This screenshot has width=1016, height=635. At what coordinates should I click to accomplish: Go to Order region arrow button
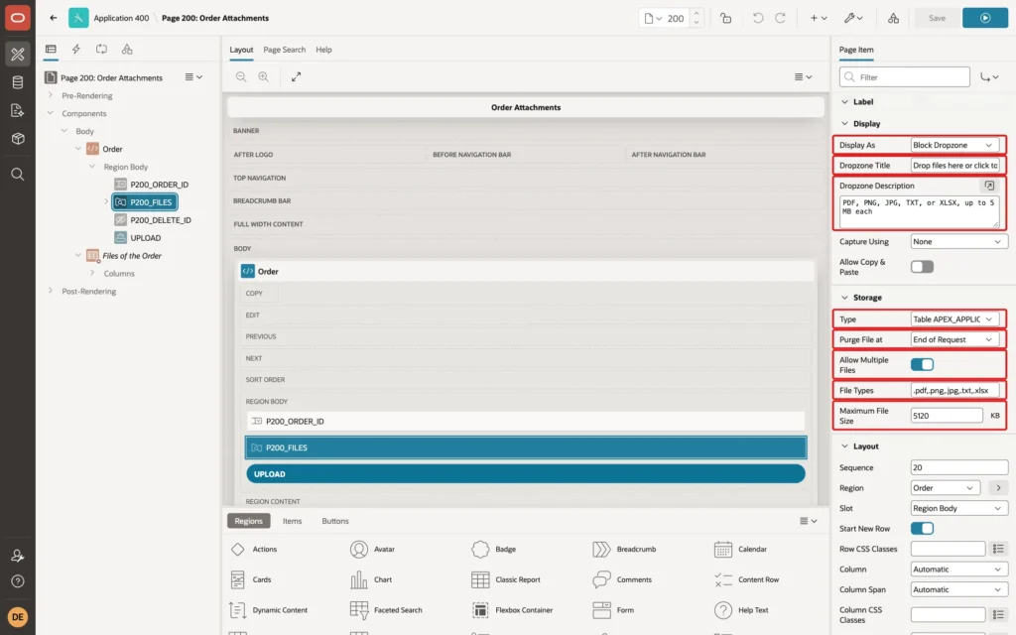998,488
